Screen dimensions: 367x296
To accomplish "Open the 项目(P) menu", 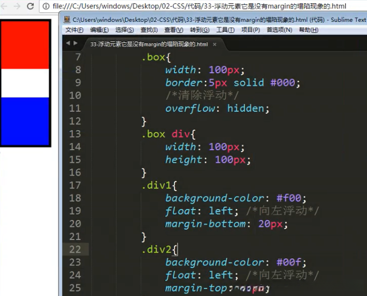I will (250, 30).
